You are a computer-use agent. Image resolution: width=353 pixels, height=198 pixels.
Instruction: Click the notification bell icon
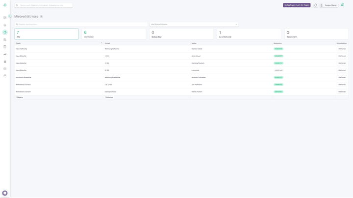pyautogui.click(x=316, y=5)
